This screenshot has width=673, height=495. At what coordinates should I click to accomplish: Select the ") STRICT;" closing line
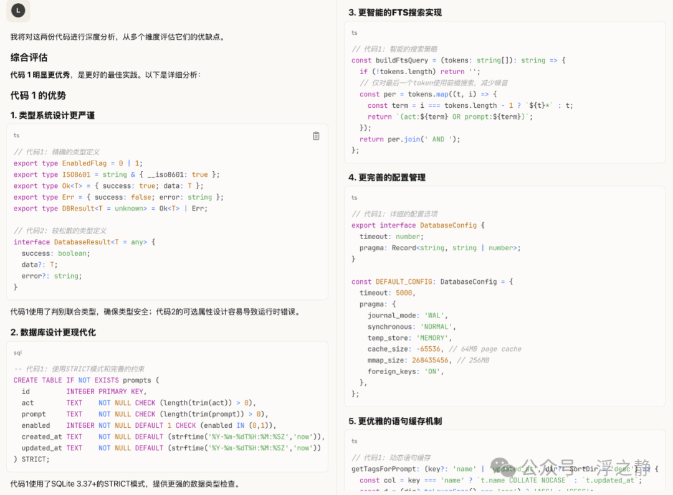[31, 460]
